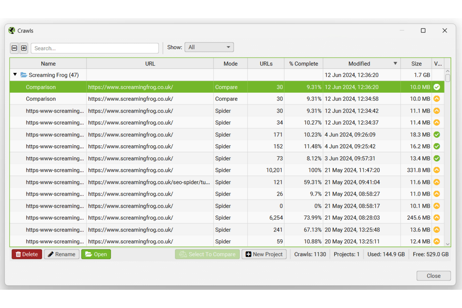Click the Screaming Frog project folder icon

point(24,75)
